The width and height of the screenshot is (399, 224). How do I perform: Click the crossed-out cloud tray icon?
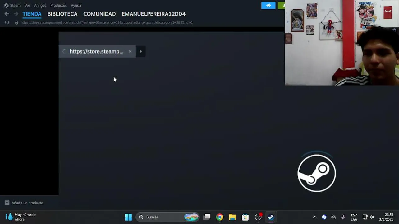pyautogui.click(x=333, y=217)
